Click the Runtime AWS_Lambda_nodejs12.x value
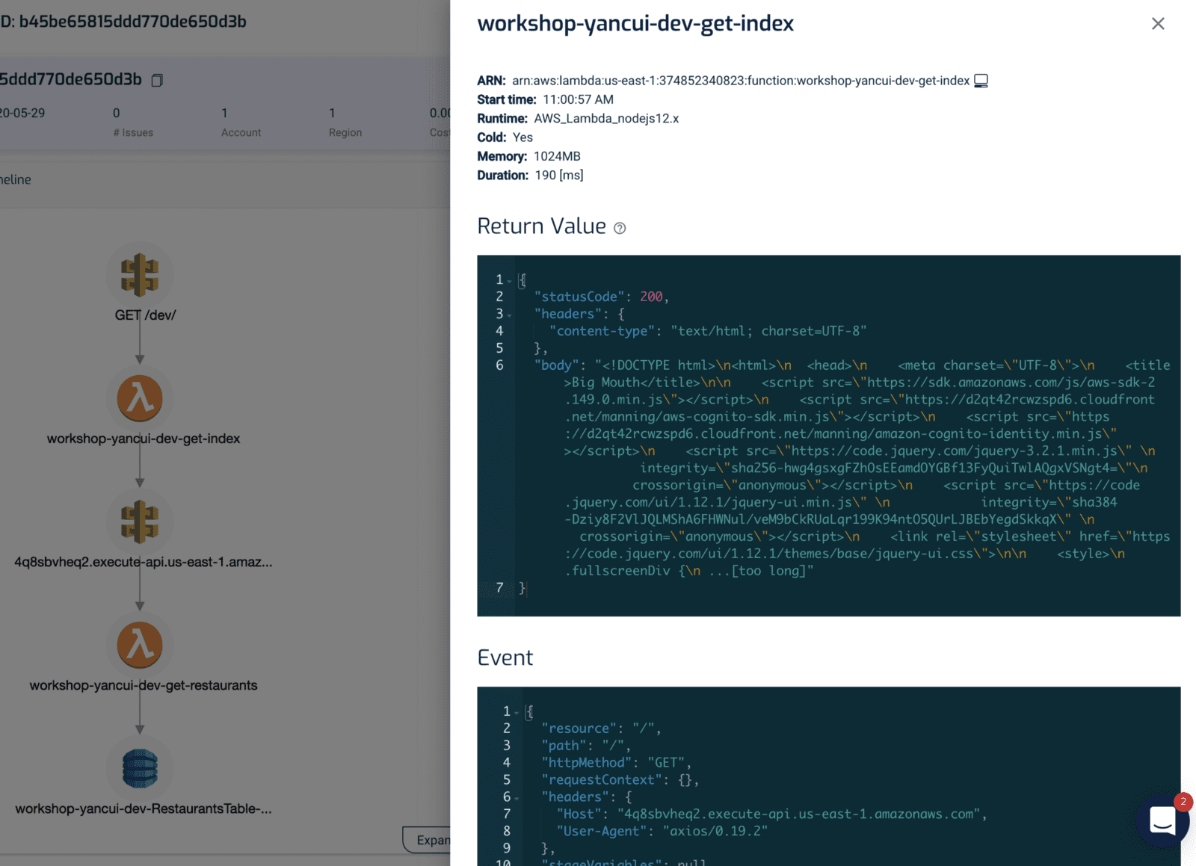The width and height of the screenshot is (1196, 866). click(x=606, y=119)
